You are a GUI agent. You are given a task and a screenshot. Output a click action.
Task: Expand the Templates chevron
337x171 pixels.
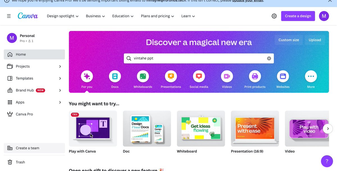(x=60, y=78)
